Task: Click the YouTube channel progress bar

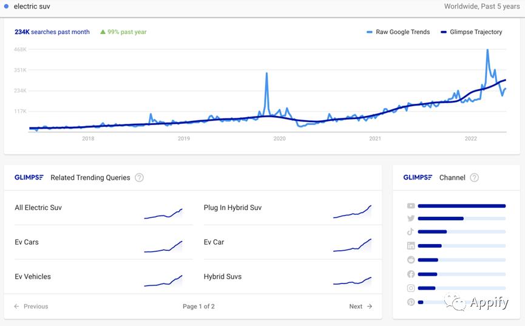Action: click(x=461, y=206)
